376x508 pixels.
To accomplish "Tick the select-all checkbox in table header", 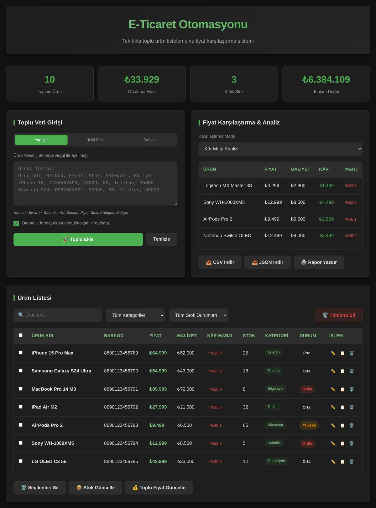I will 21,335.
